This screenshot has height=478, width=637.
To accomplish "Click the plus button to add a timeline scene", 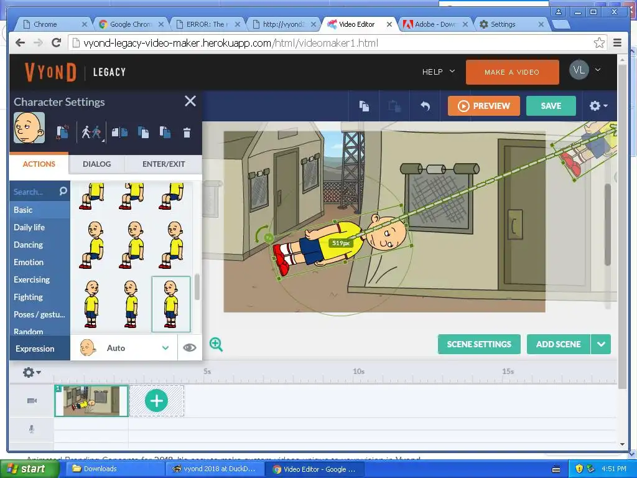I will [156, 401].
